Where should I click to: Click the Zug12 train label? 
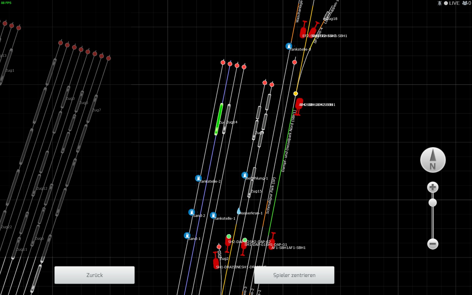click(x=42, y=188)
